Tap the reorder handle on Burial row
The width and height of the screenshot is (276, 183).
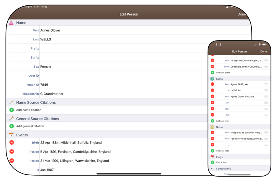tap(266, 67)
